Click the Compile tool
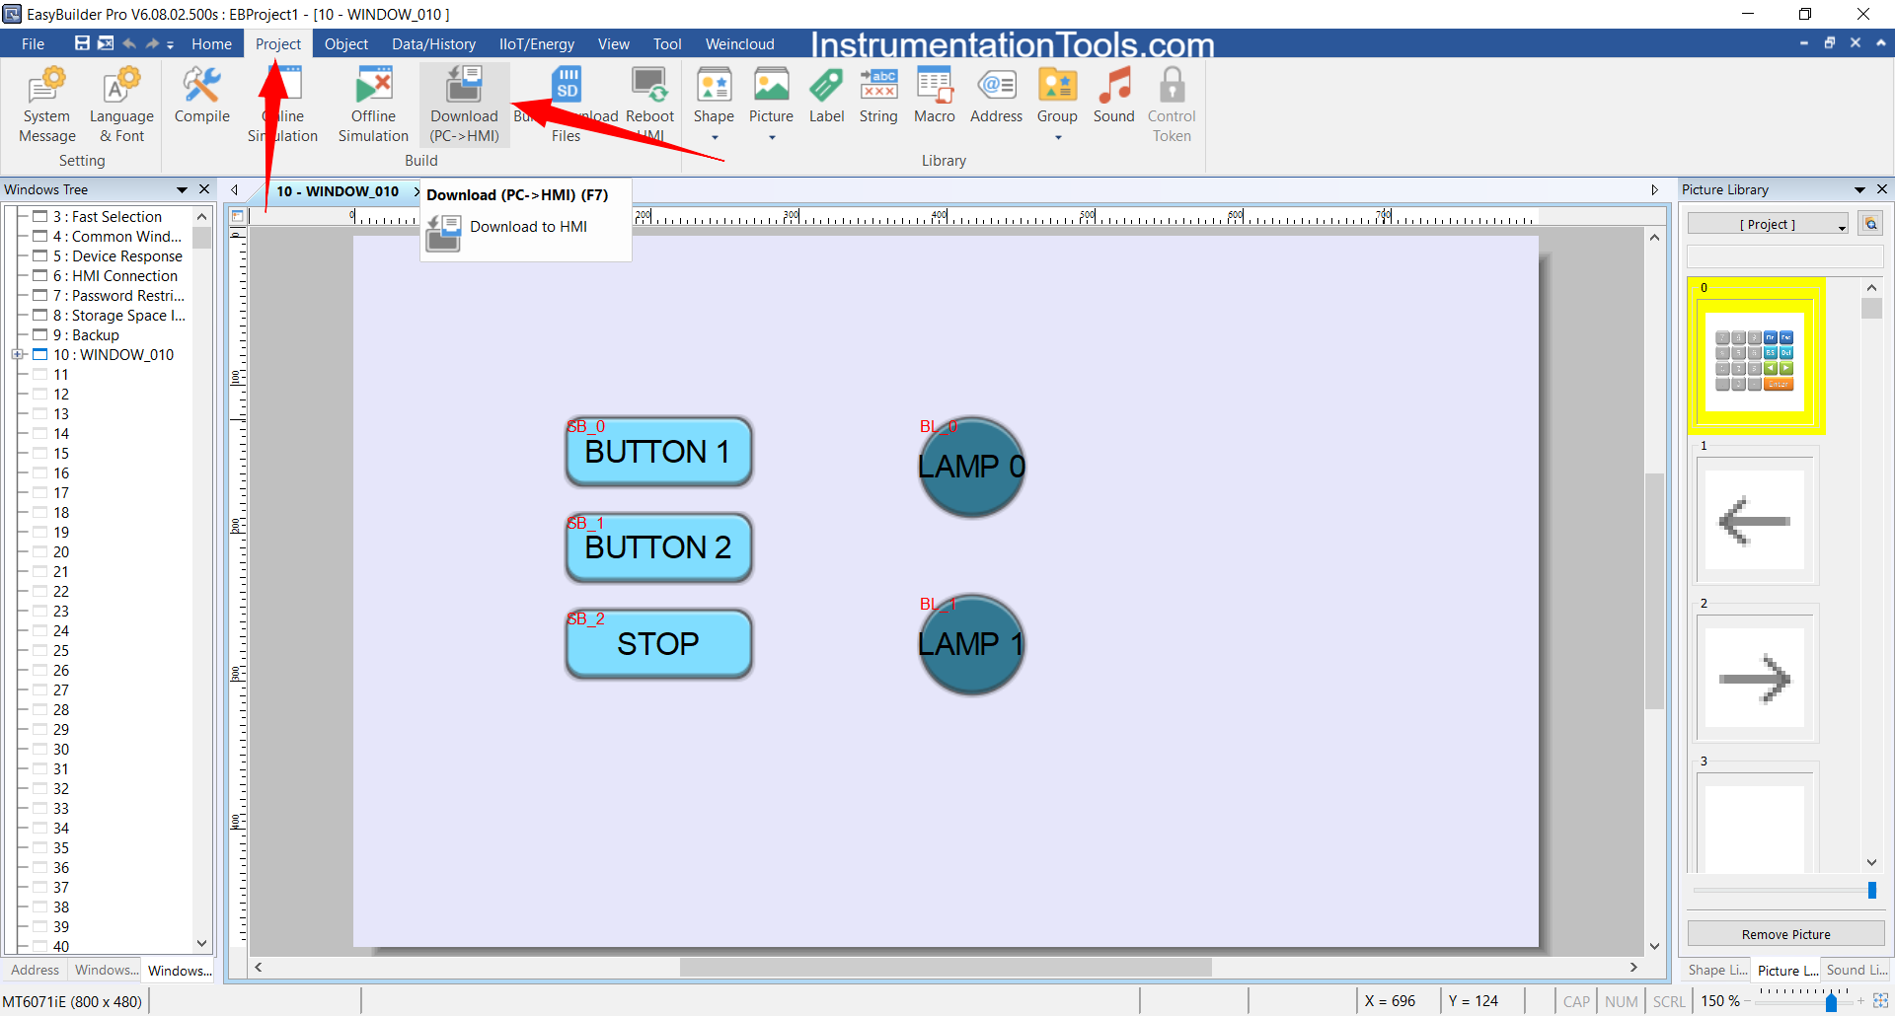1895x1016 pixels. 201,95
